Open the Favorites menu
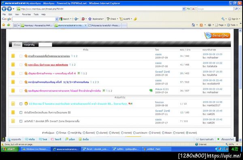This screenshot has width=243, height=160. click(x=26, y=14)
